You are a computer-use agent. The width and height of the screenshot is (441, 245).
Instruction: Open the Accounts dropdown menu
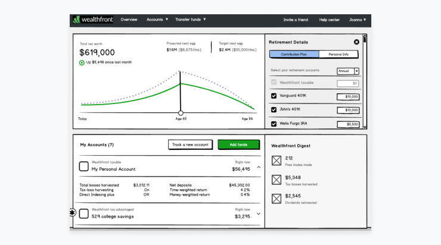tap(157, 20)
